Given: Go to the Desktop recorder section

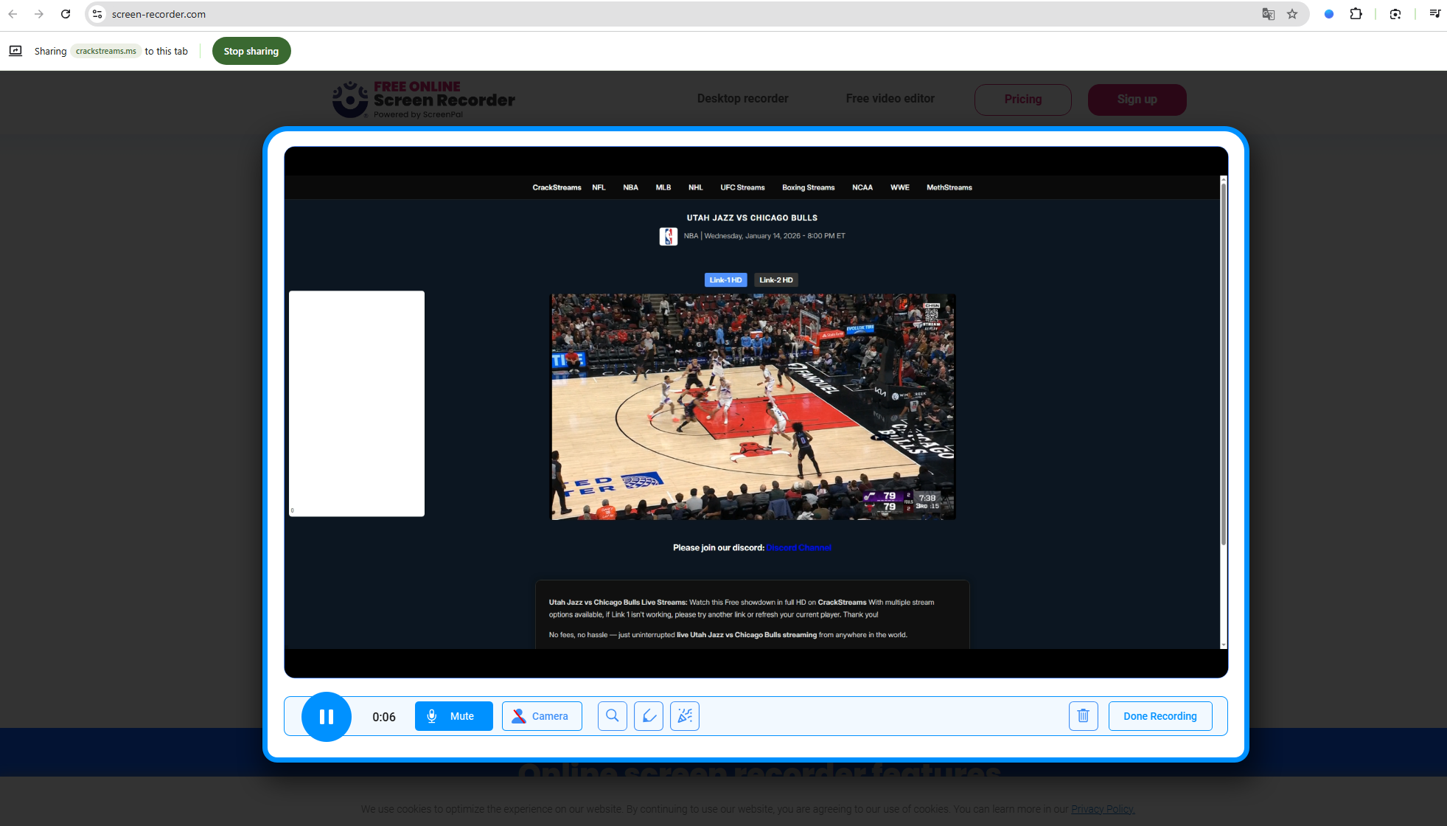Looking at the screenshot, I should tap(742, 98).
